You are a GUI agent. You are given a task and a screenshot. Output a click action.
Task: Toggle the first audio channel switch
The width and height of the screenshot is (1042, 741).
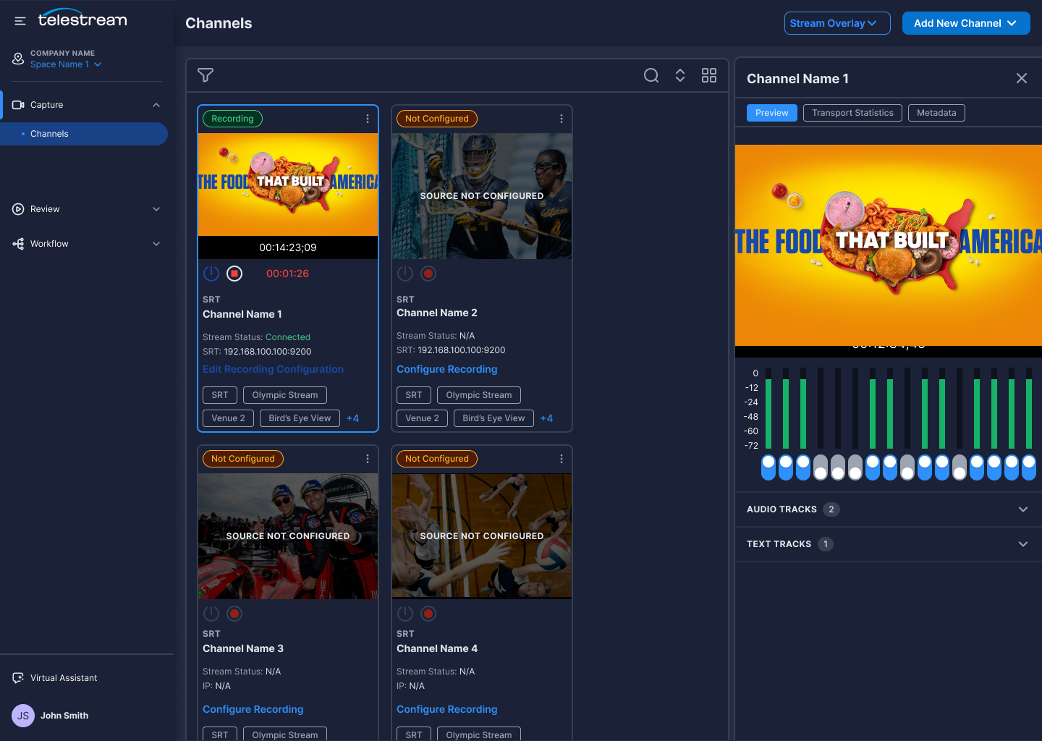click(768, 467)
